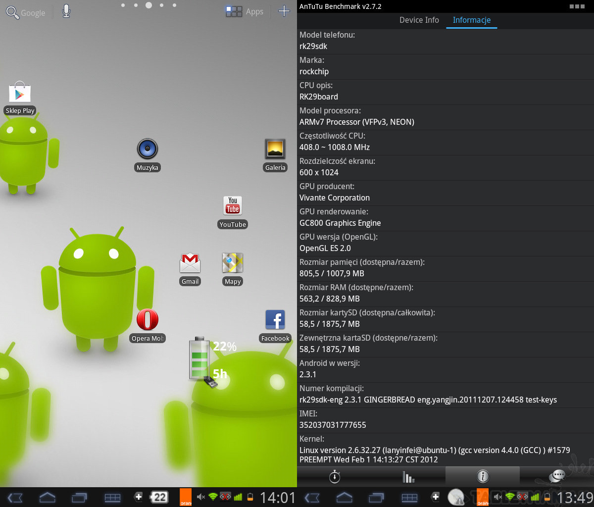Show the bar chart scores section in AnTuTu
The image size is (594, 507).
pos(408,476)
